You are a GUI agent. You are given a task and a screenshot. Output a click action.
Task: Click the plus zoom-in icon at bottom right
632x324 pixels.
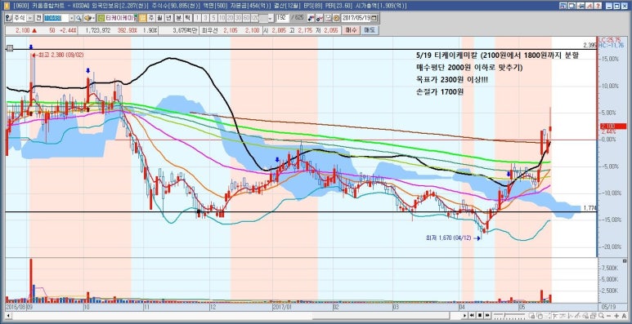pyautogui.click(x=616, y=316)
